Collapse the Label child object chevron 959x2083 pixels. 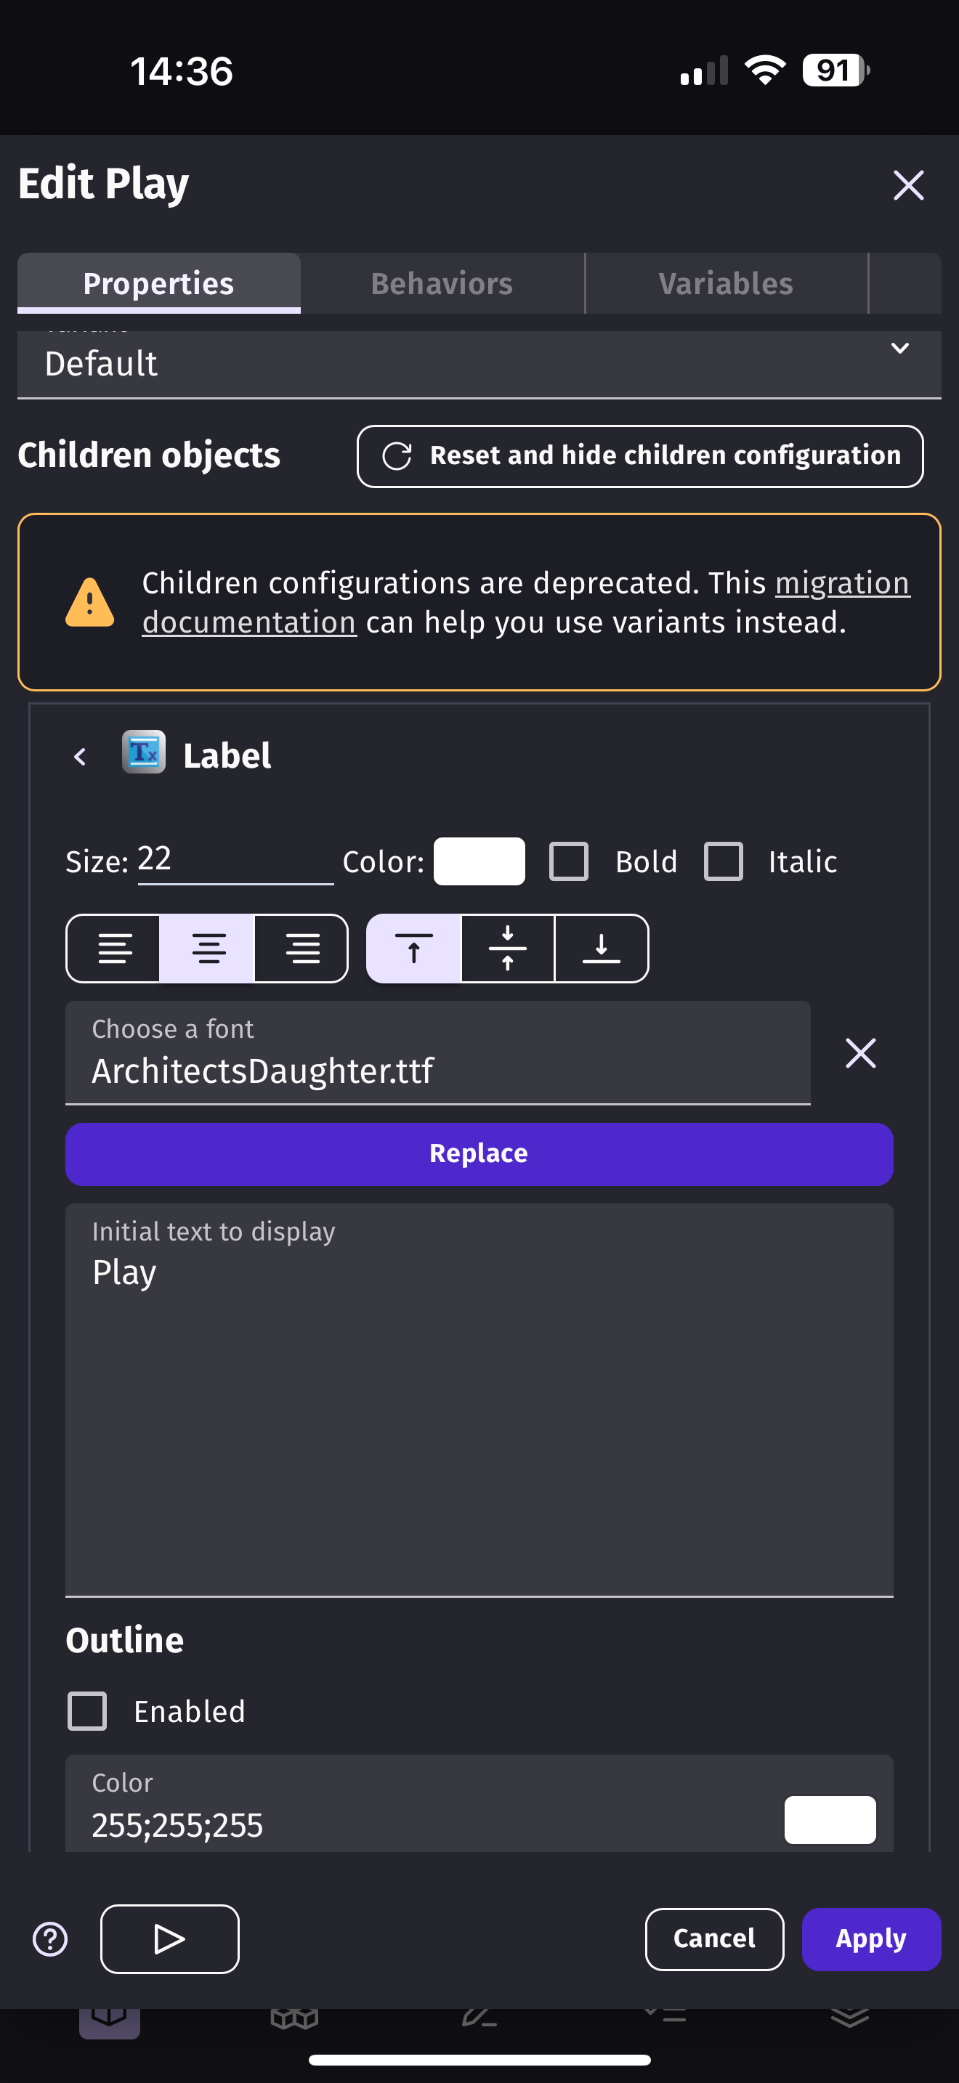click(x=79, y=757)
